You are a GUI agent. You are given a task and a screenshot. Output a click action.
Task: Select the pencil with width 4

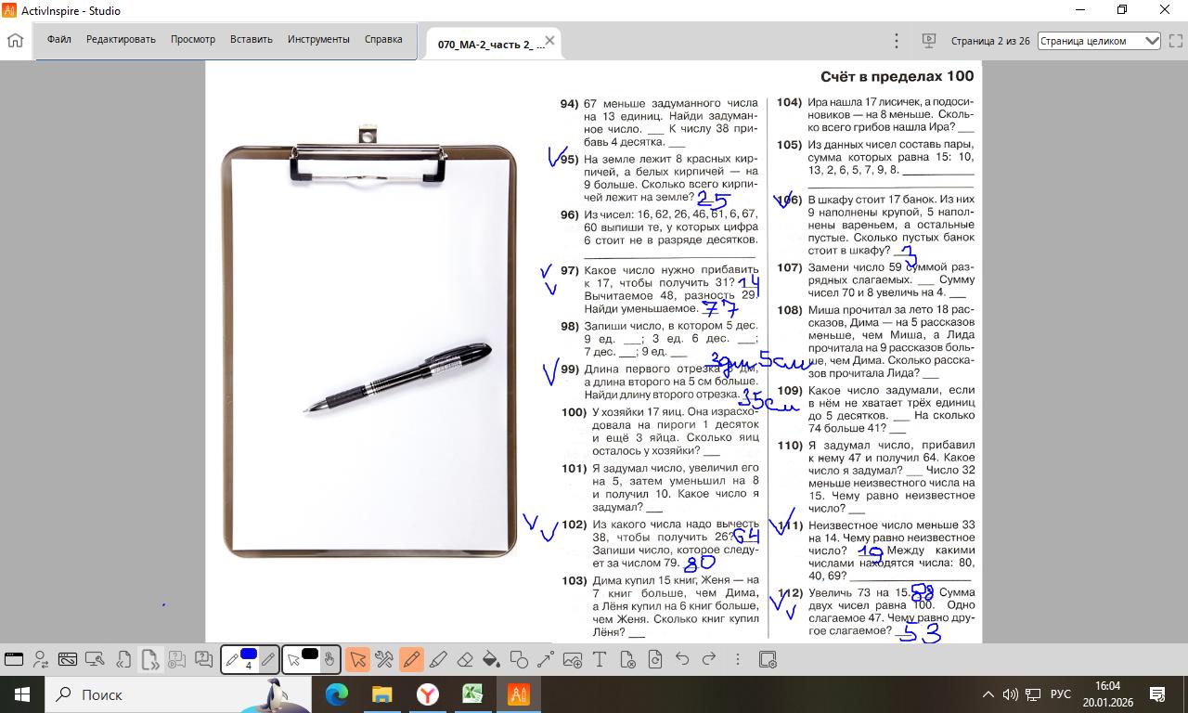(232, 660)
